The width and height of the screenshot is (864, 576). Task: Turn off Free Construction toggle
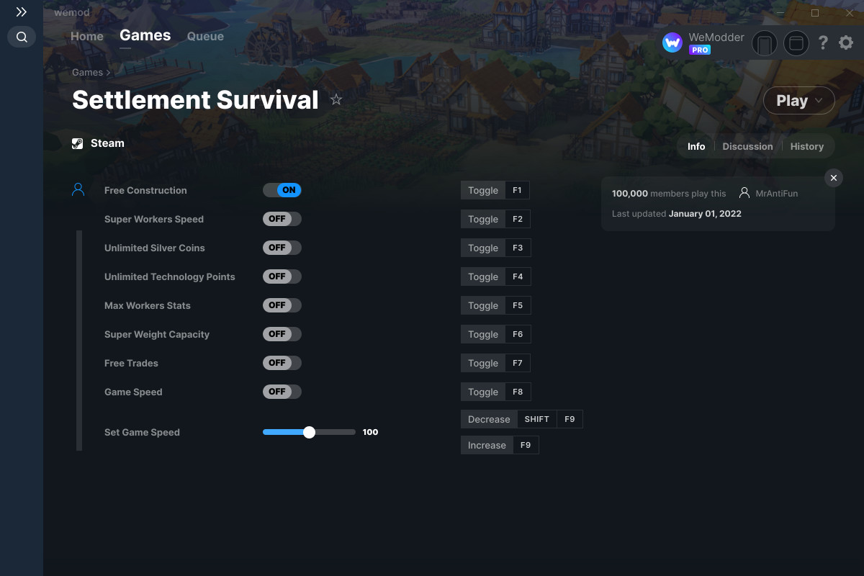[x=282, y=190]
